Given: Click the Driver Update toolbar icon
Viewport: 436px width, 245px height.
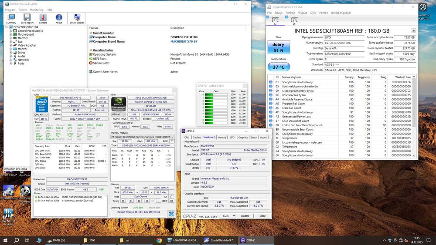Looking at the screenshot, I should [x=77, y=19].
